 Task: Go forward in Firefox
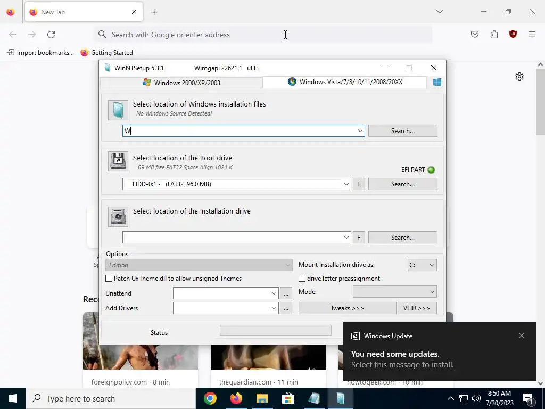(32, 35)
